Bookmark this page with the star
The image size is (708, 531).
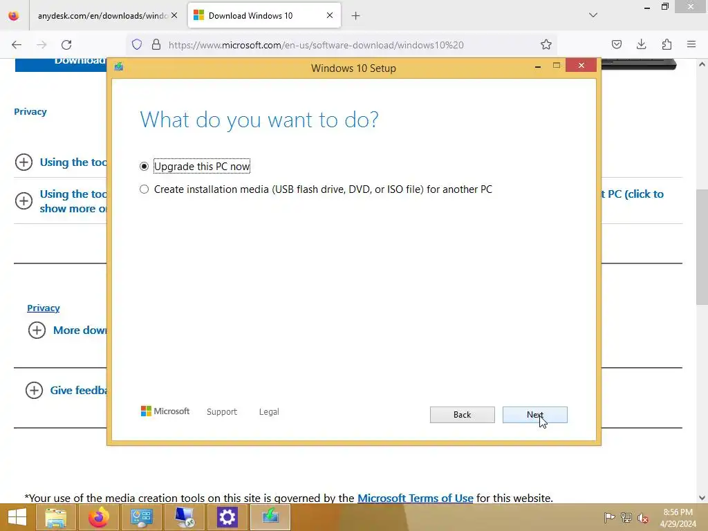(x=546, y=45)
